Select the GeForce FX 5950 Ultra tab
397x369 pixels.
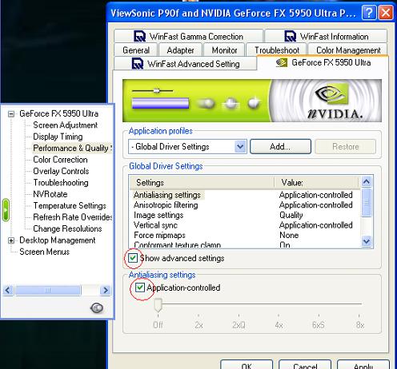point(323,62)
